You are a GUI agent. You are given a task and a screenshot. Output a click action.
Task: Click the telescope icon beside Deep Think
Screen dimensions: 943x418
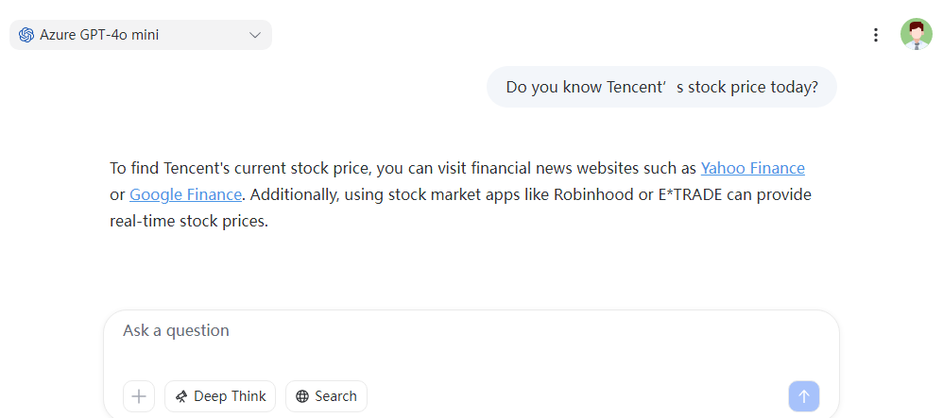tap(181, 396)
